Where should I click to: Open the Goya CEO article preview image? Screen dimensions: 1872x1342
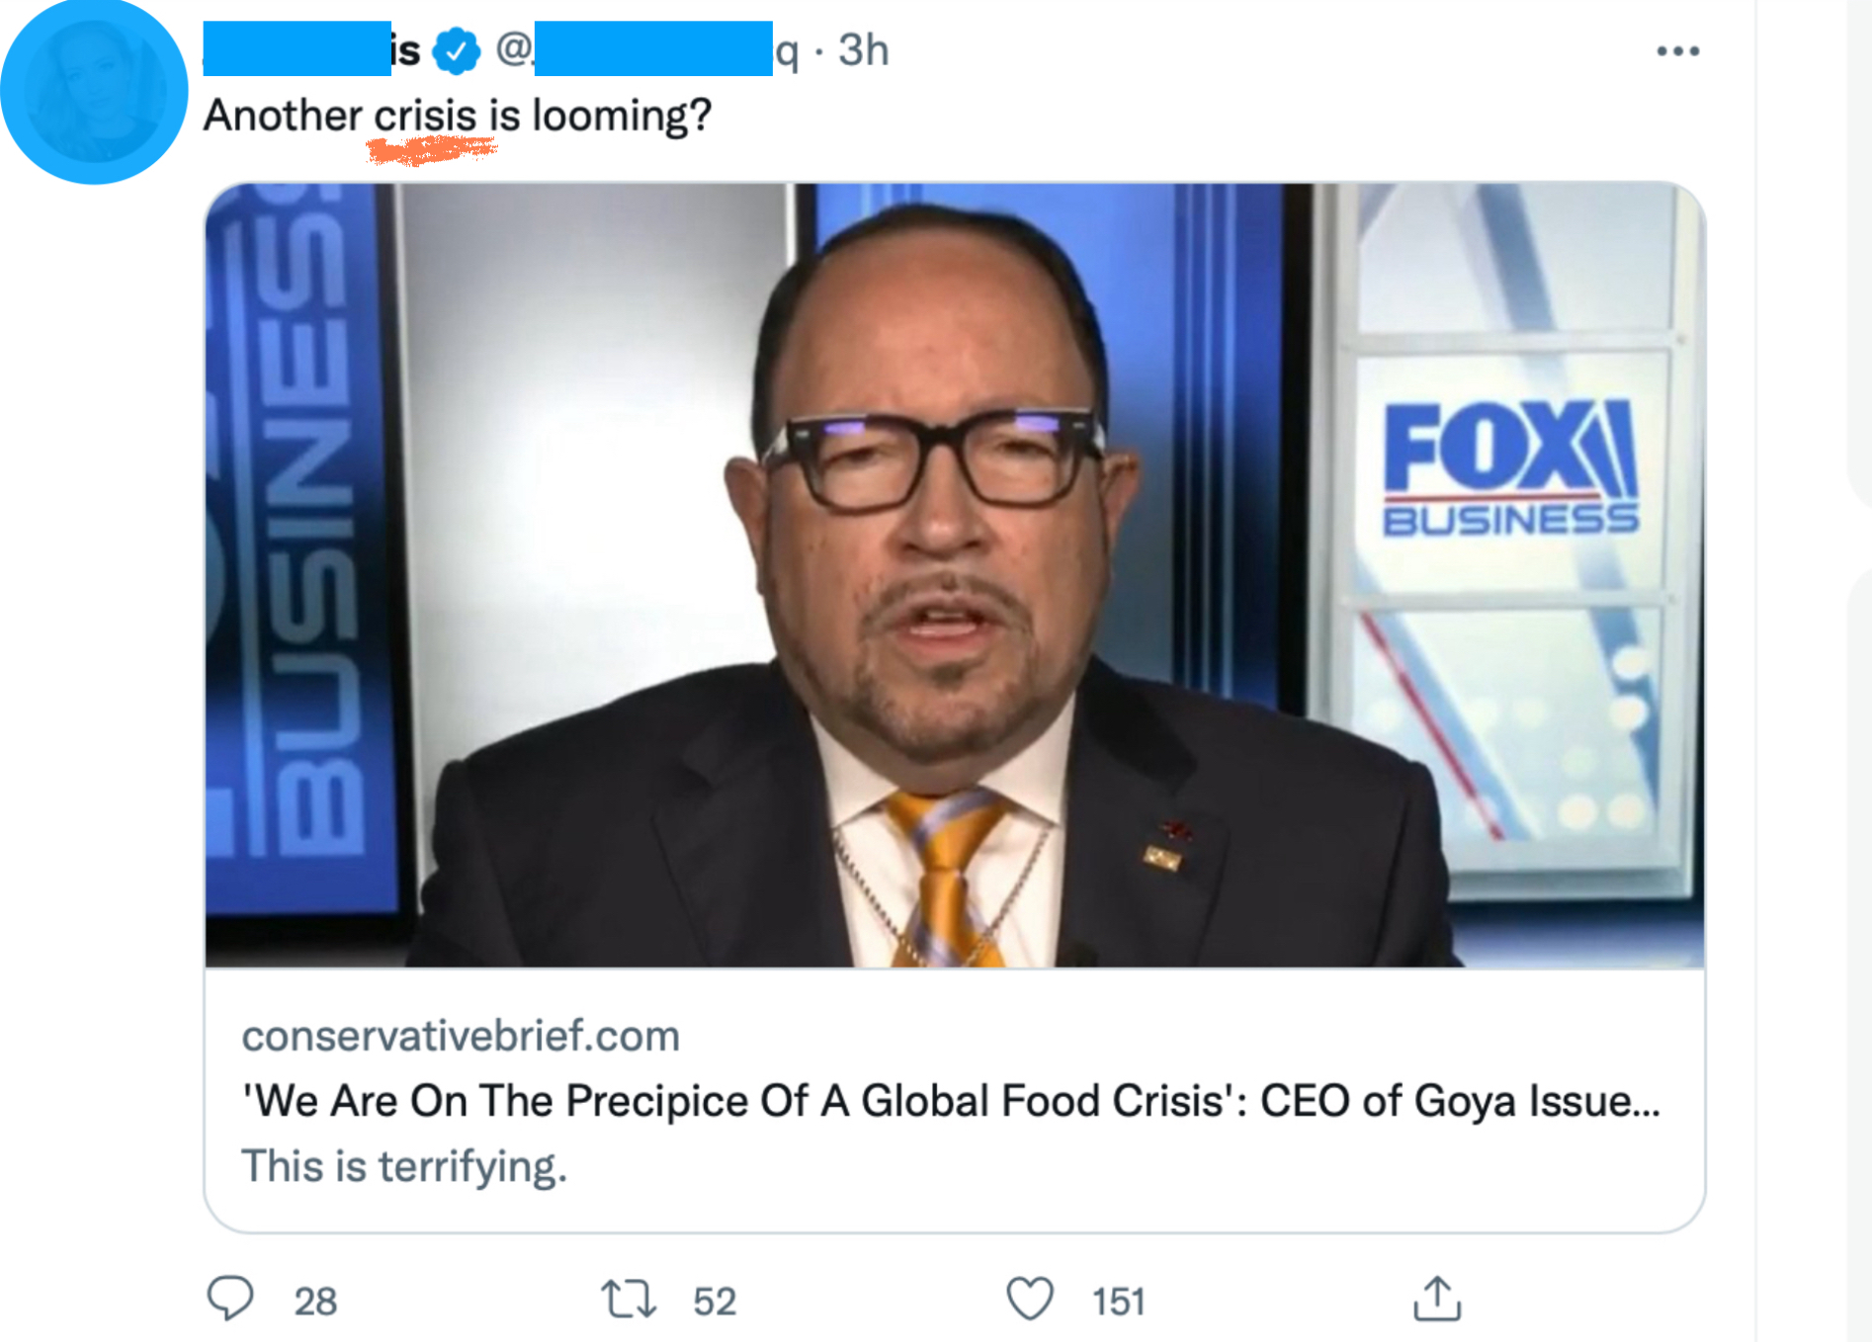954,575
